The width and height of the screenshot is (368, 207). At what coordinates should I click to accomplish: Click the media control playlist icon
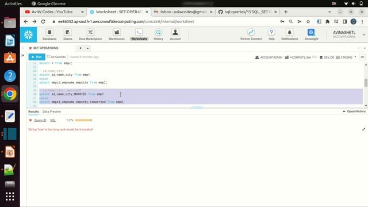point(336,22)
